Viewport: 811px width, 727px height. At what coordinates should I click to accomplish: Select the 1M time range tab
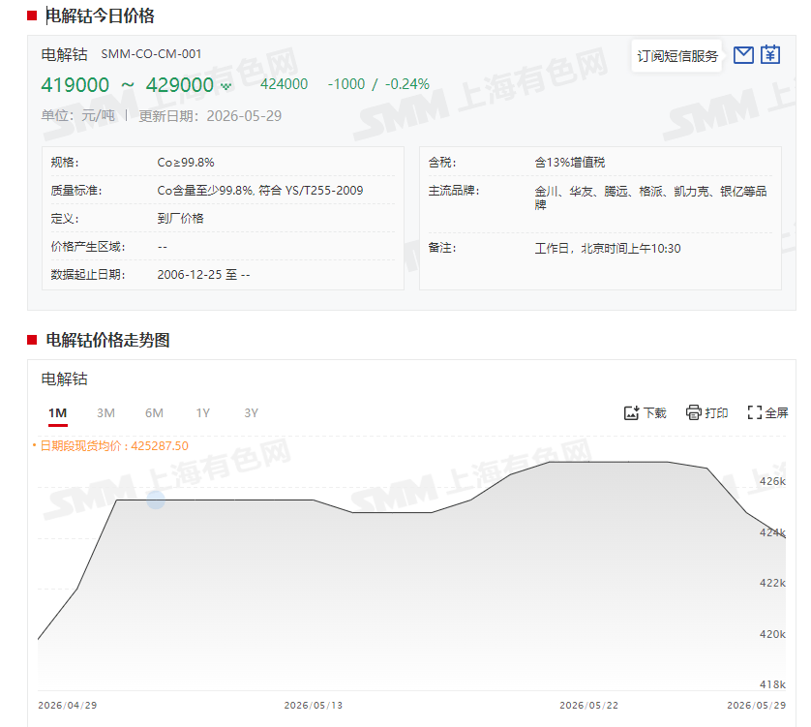(58, 413)
